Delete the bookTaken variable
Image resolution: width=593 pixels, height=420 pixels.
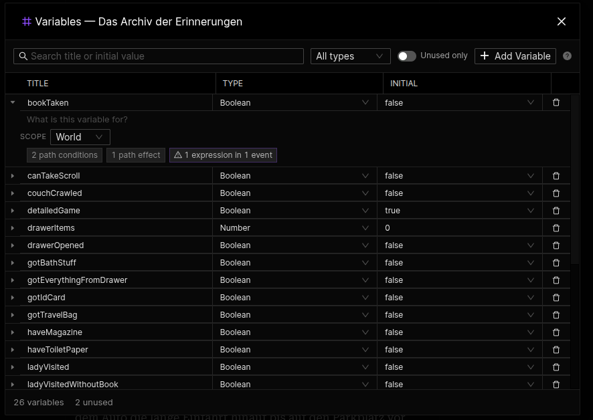click(556, 102)
